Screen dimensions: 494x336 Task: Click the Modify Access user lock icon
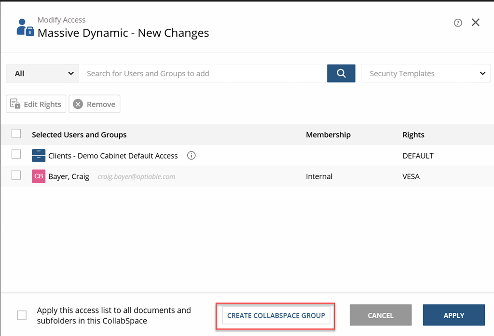pyautogui.click(x=25, y=27)
